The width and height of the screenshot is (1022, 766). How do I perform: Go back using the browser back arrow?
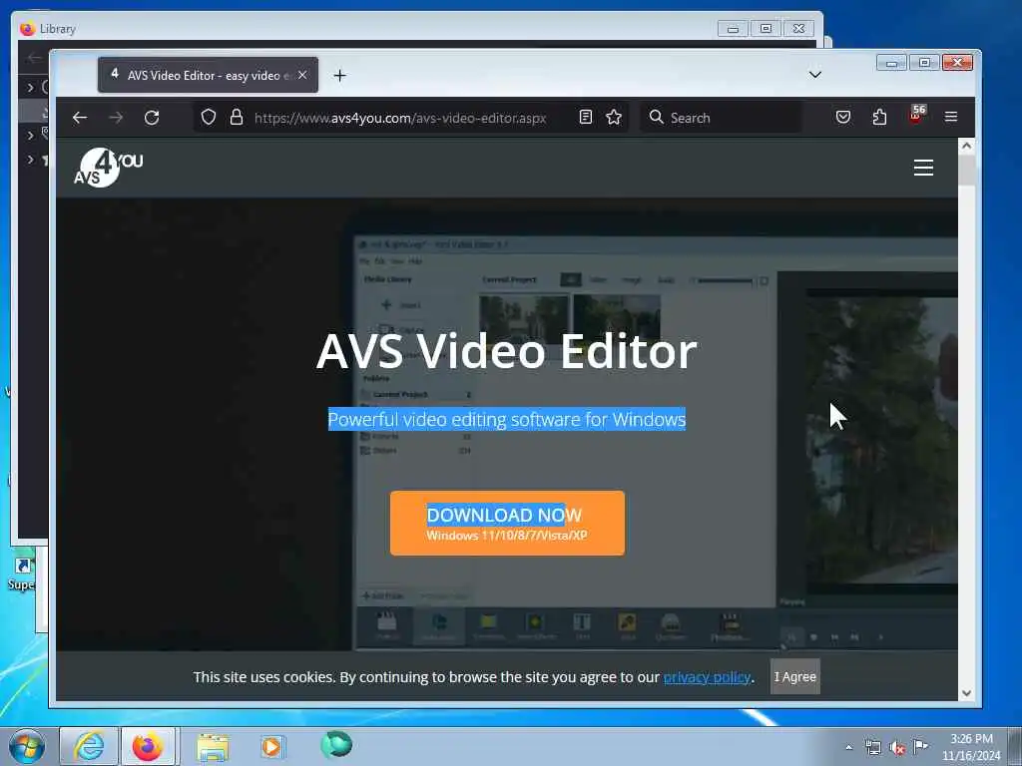pyautogui.click(x=80, y=118)
